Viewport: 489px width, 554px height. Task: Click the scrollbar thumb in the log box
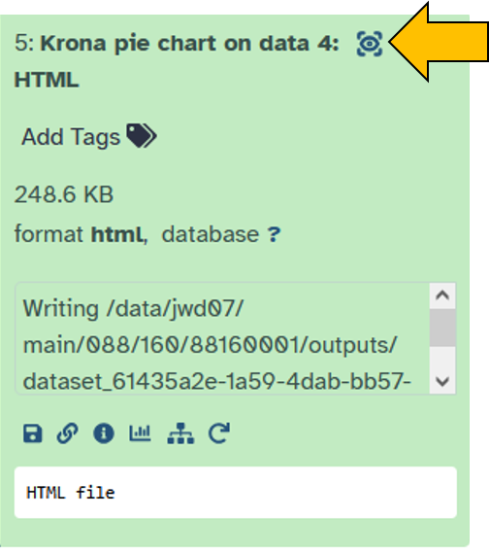tap(442, 328)
